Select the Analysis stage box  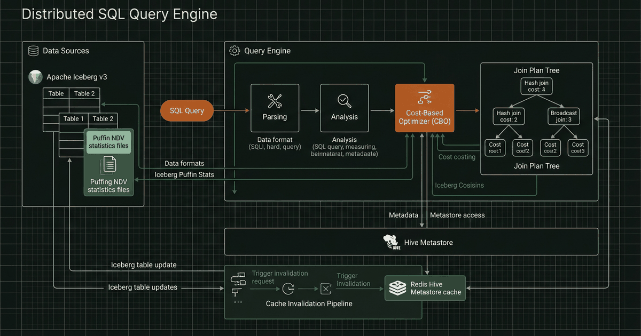tap(344, 108)
